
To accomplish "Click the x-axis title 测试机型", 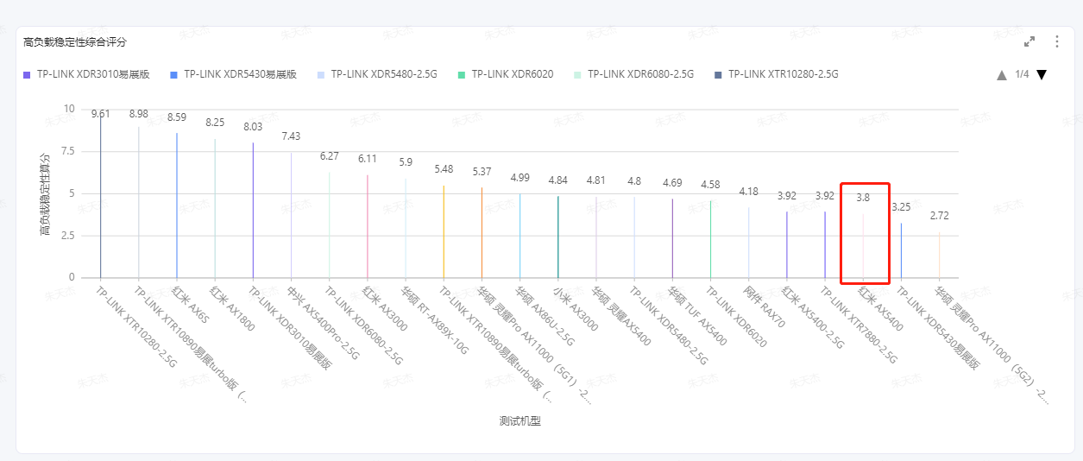I will [x=519, y=421].
